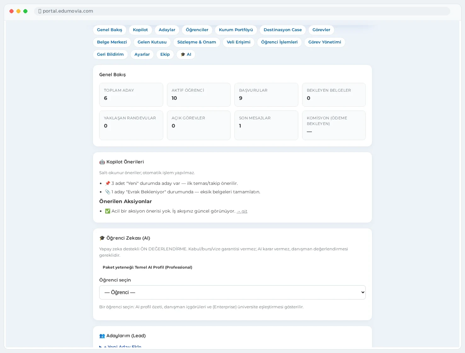
Task: Click the 'Paket yeteneği: Temel AI Profil (Professional)' text
Action: click(147, 267)
